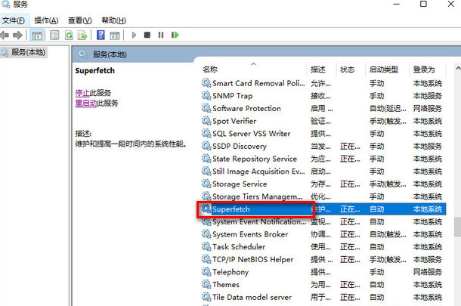Select the Task Scheduler service name
Image resolution: width=461 pixels, height=306 pixels.
239,247
